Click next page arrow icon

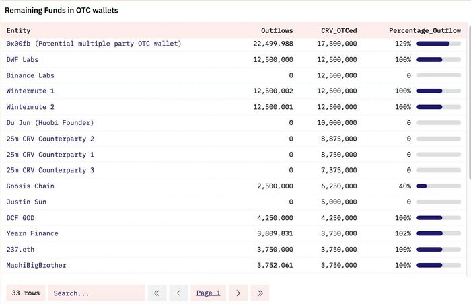[238, 293]
